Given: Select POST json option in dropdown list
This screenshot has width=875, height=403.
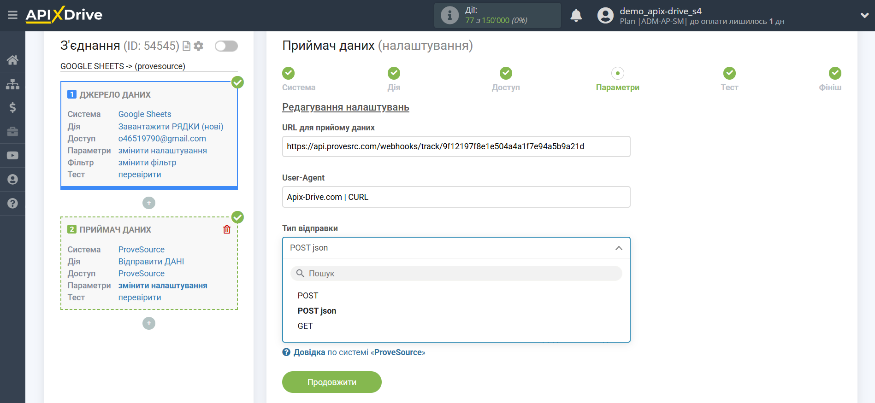Looking at the screenshot, I should [317, 311].
